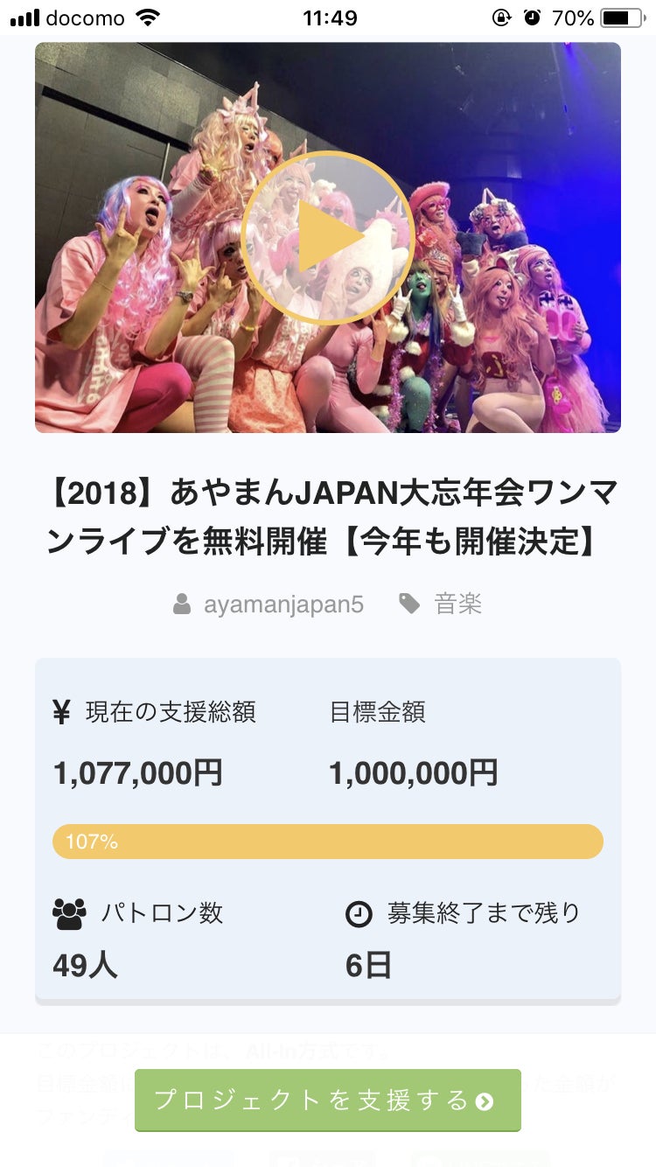Play the project video
The image size is (656, 1167).
click(x=328, y=237)
